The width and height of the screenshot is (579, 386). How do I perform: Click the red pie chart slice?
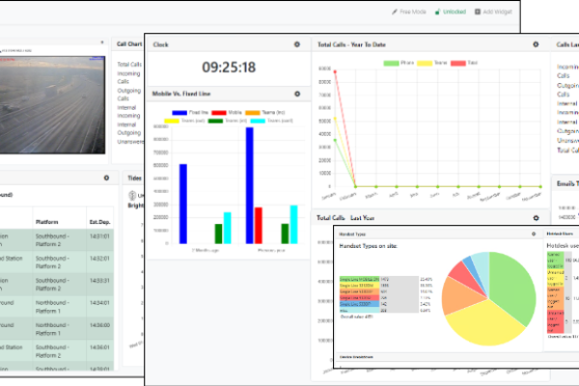464,274
